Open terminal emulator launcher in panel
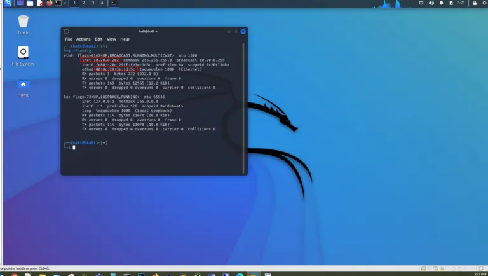The width and height of the screenshot is (488, 276). pyautogui.click(x=58, y=3)
